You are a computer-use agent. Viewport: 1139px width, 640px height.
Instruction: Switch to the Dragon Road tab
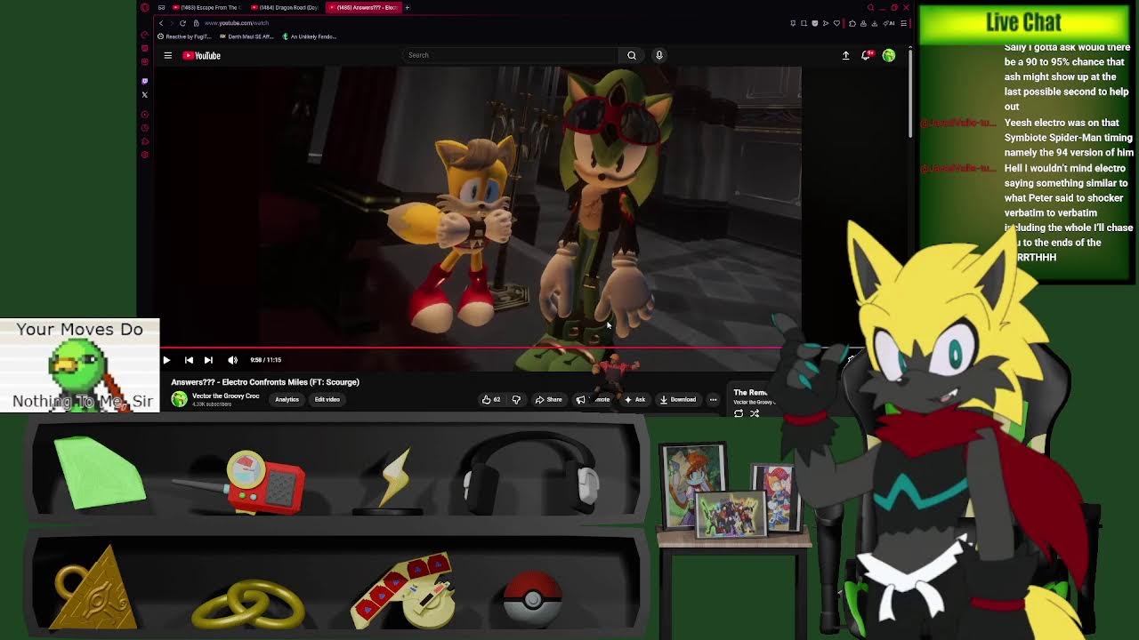pyautogui.click(x=284, y=7)
